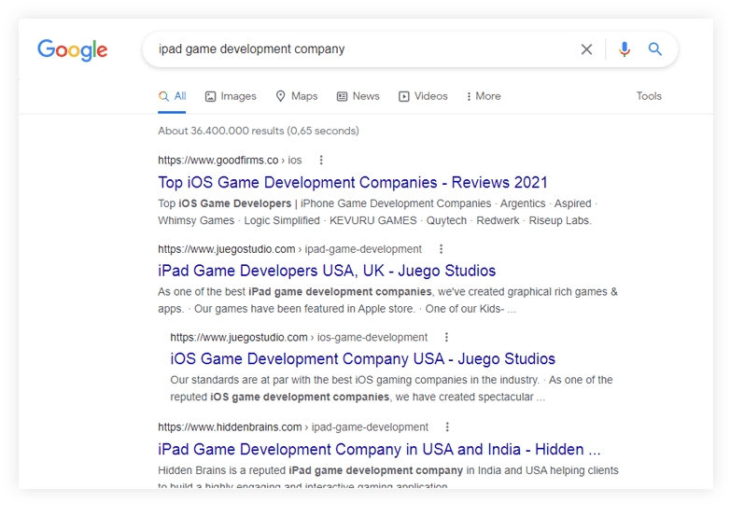Open options dots beside juegostudio ios-game-development URL
744x517 pixels.
[447, 338]
